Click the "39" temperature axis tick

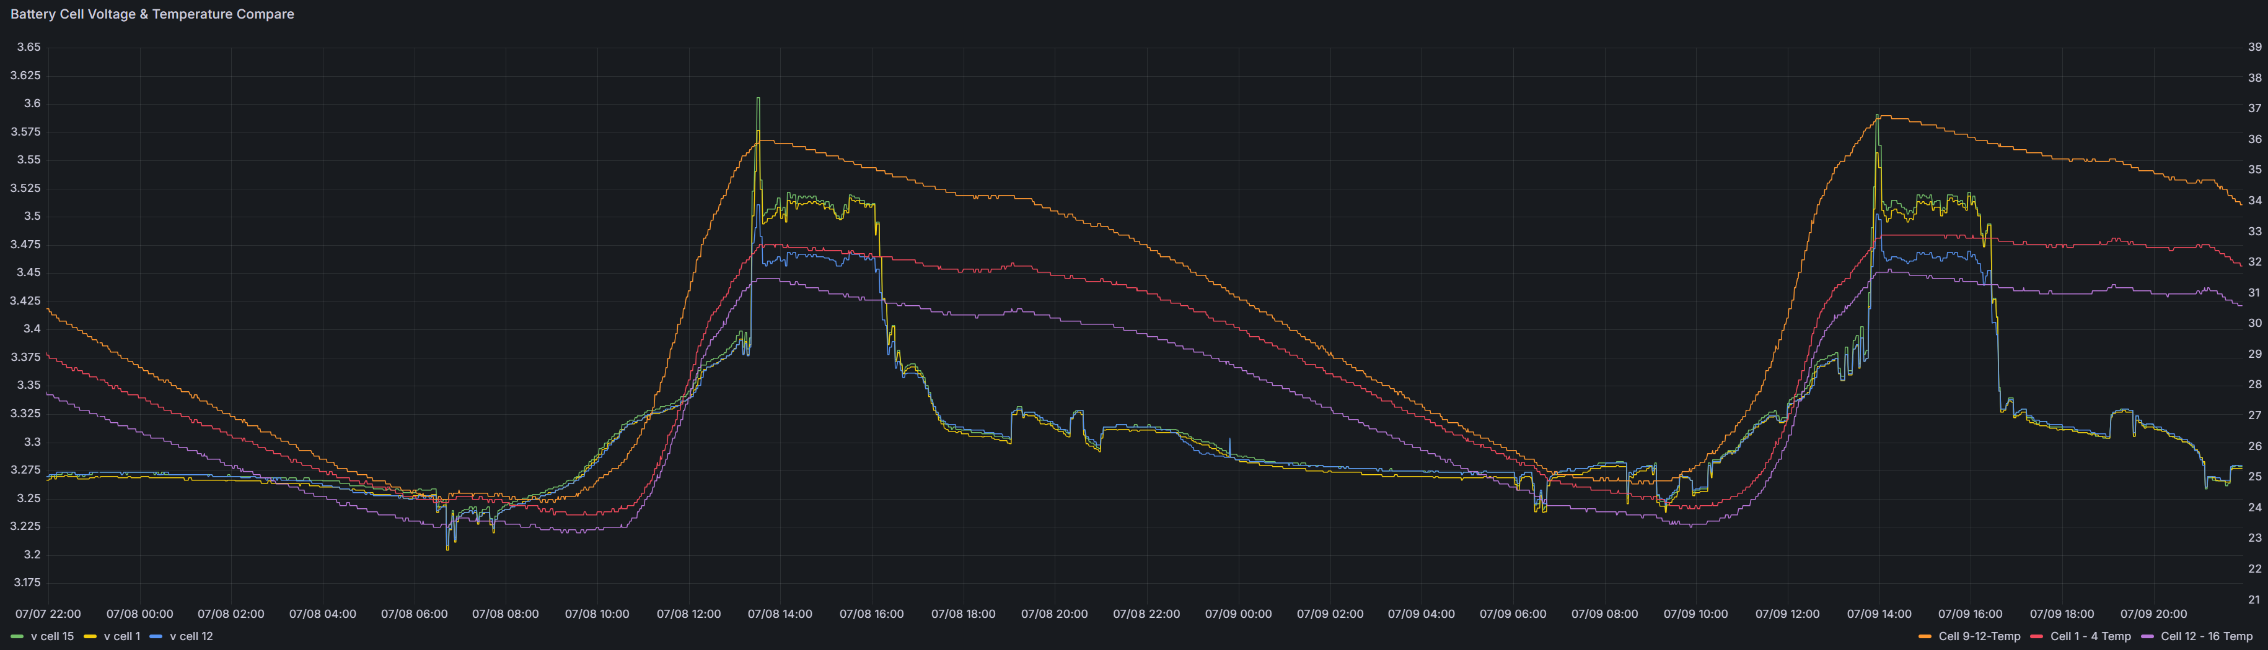pyautogui.click(x=2254, y=48)
